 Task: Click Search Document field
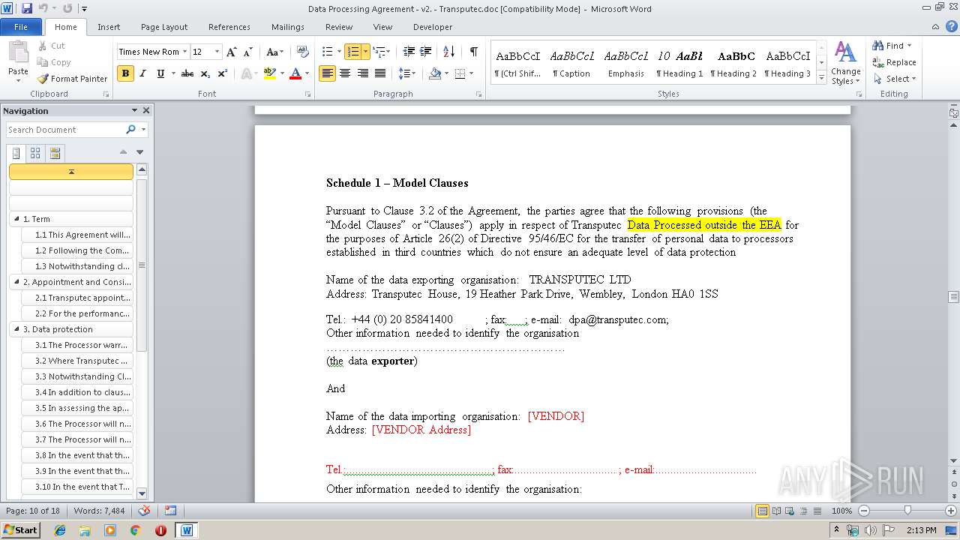(66, 130)
